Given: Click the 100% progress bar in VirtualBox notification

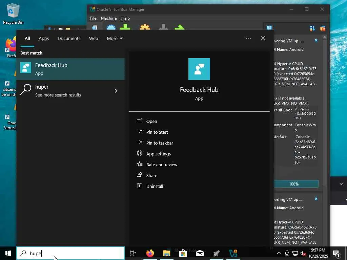Looking at the screenshot, I should pos(296,184).
